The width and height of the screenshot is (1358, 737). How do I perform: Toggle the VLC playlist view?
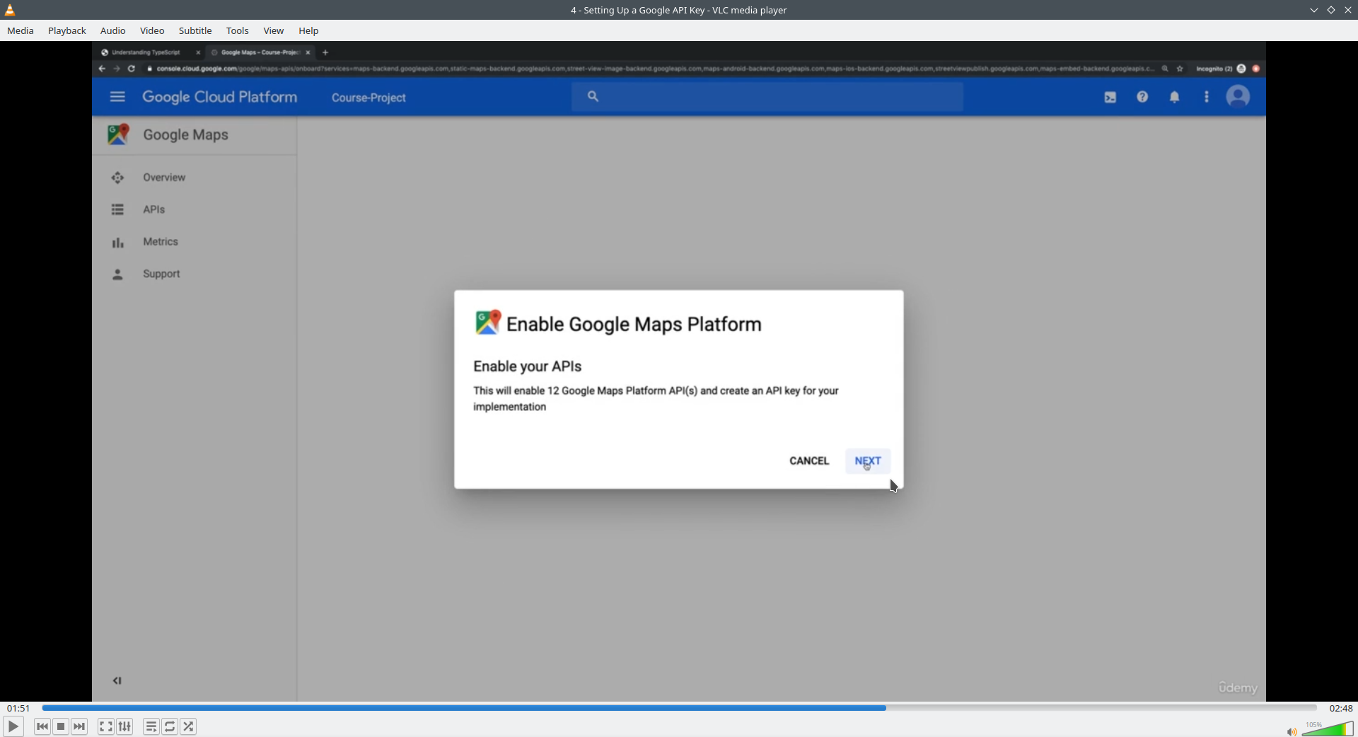tap(151, 726)
